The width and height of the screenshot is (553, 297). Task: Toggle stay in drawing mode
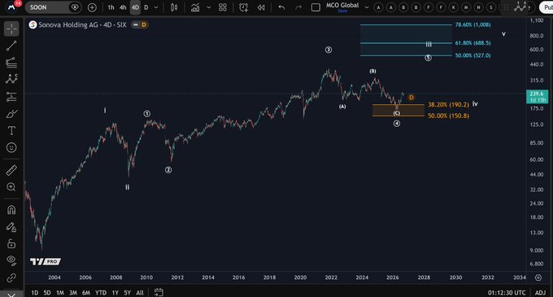tap(11, 227)
